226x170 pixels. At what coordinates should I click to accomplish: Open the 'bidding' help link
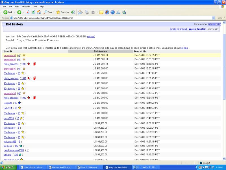coord(184,48)
